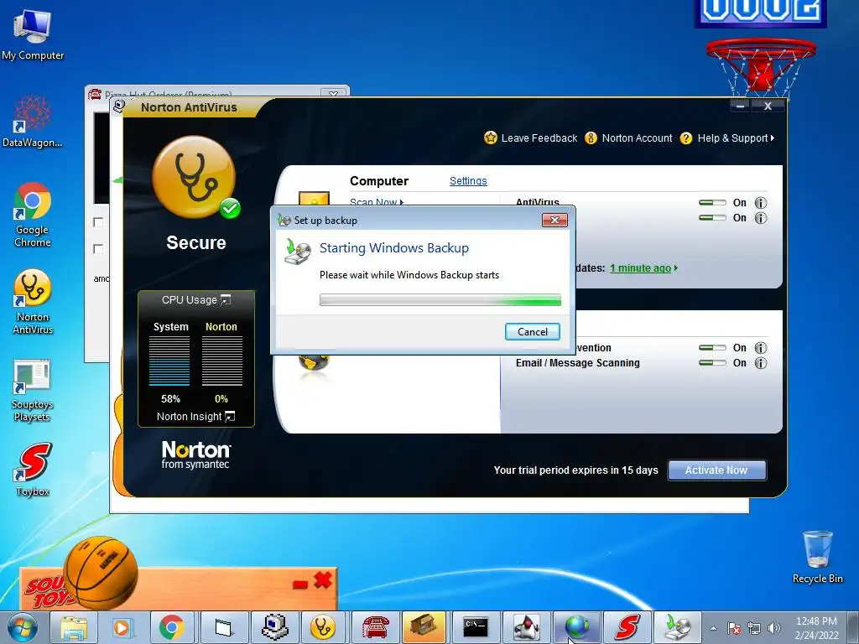Open DataWagon desktop shortcut
Viewport: 859px width, 644px height.
tap(33, 122)
